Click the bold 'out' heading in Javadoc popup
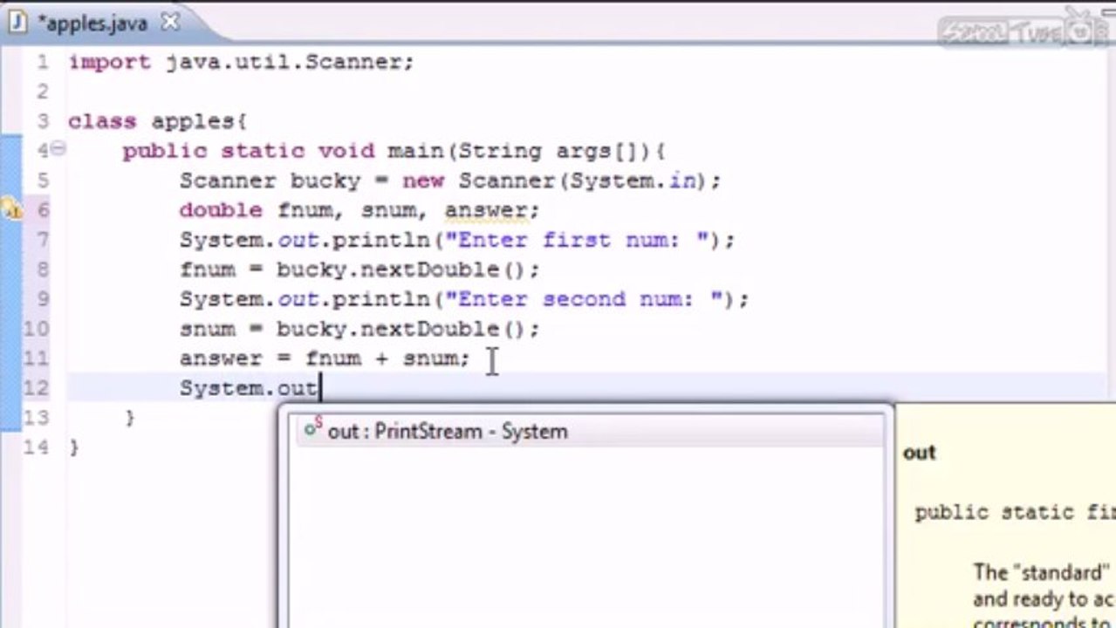 click(x=920, y=453)
